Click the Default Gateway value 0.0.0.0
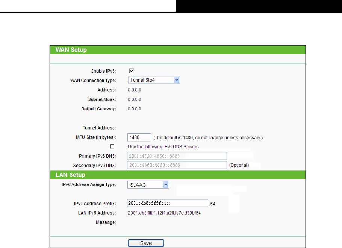 click(135, 109)
